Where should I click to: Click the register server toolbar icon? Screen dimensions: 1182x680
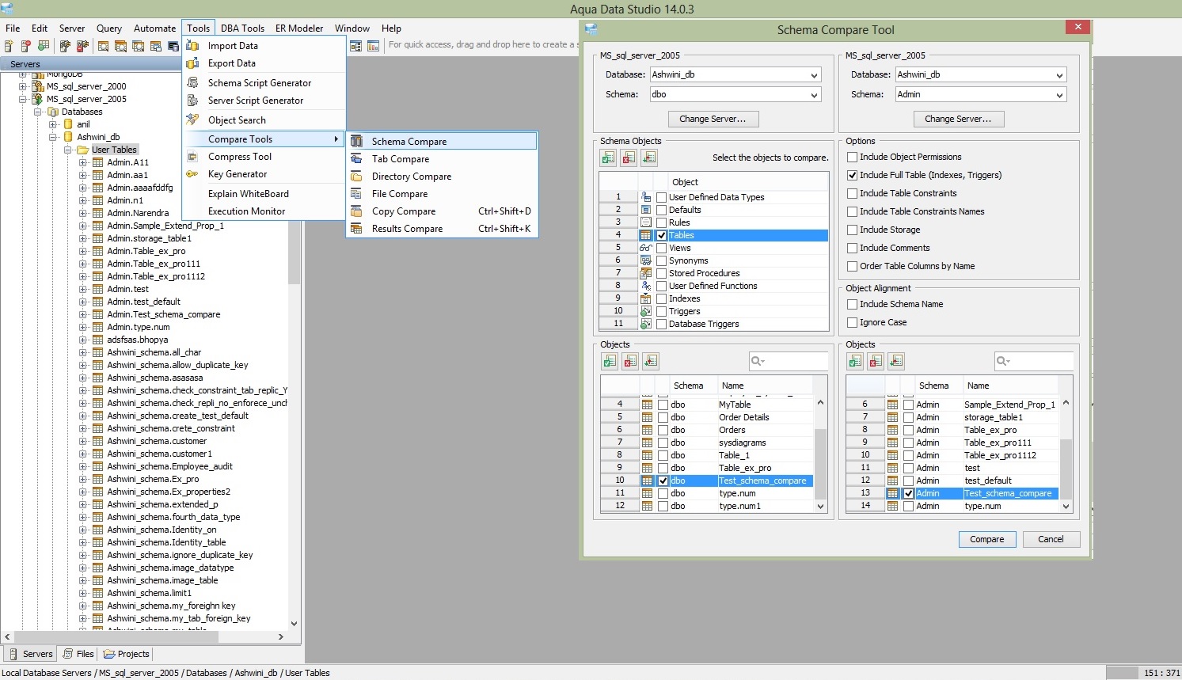click(9, 46)
